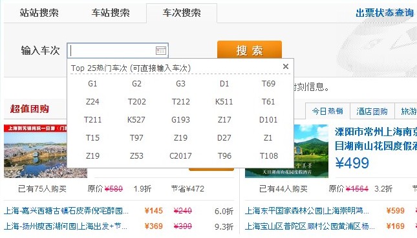417x238 pixels.
Task: Open the 出票状态查询 link
Action: [x=385, y=12]
